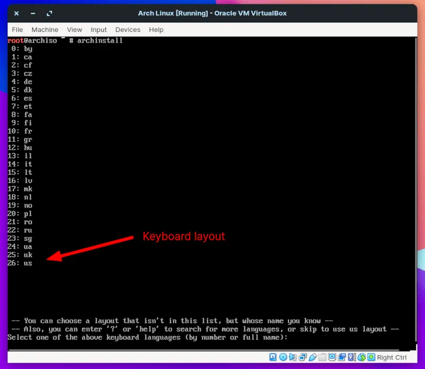Click the recording indicator in status bar

[x=342, y=357]
